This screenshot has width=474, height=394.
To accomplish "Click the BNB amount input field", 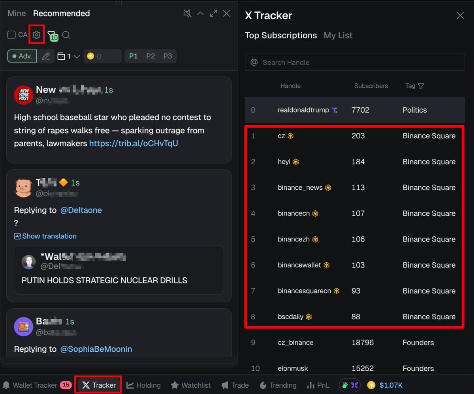I will 103,56.
